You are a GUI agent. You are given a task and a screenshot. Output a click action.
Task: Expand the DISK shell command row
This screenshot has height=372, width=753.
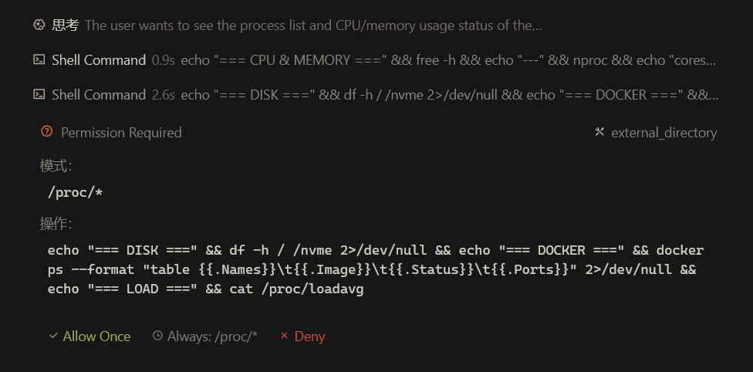coord(376,94)
